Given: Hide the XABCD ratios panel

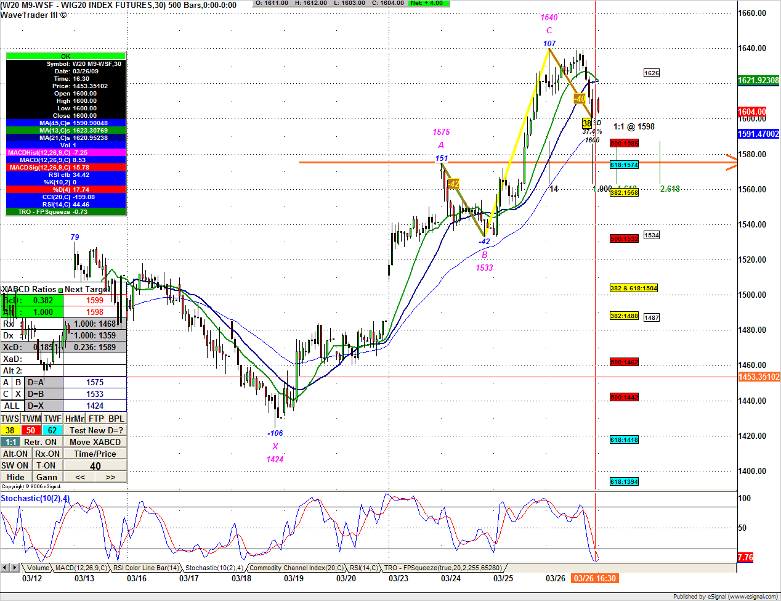Looking at the screenshot, I should tap(15, 477).
